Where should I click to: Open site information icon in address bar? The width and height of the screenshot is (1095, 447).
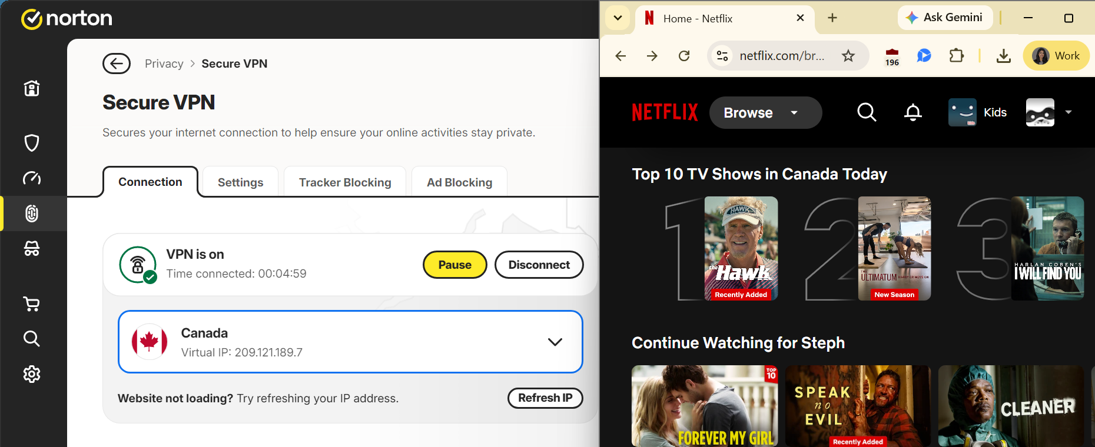[722, 56]
